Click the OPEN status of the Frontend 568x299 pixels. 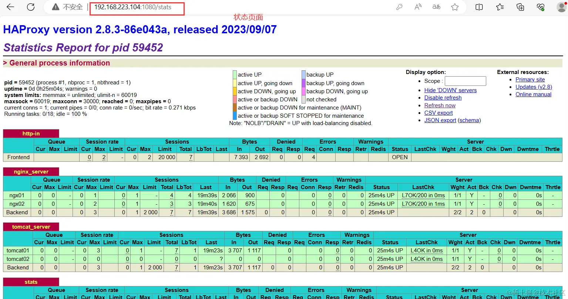pos(400,157)
